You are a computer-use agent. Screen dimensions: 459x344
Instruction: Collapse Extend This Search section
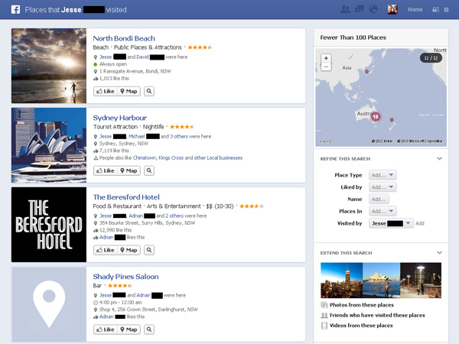point(439,253)
